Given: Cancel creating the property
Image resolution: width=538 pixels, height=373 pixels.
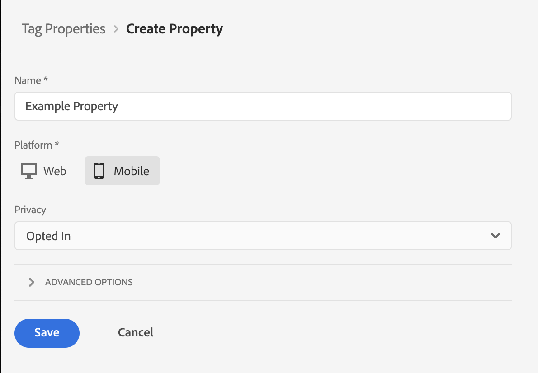Looking at the screenshot, I should (136, 333).
